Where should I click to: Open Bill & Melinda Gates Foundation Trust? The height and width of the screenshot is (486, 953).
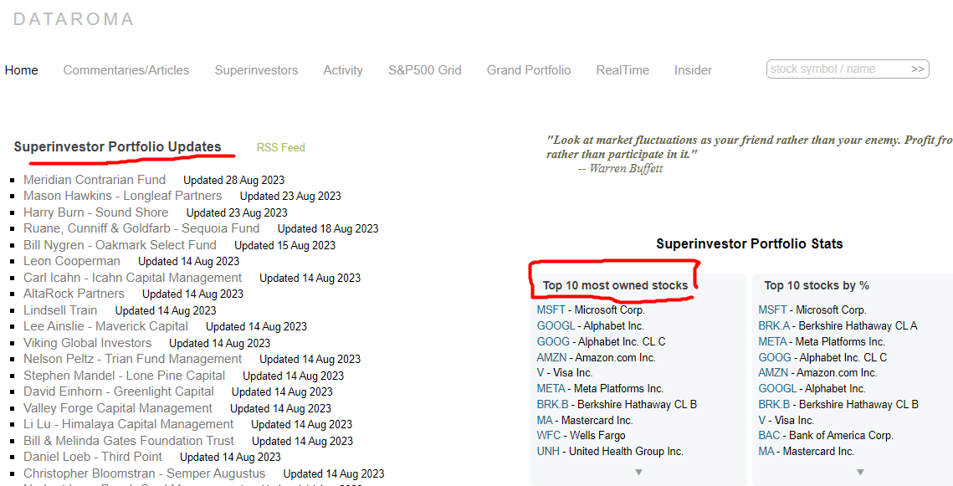tap(129, 441)
